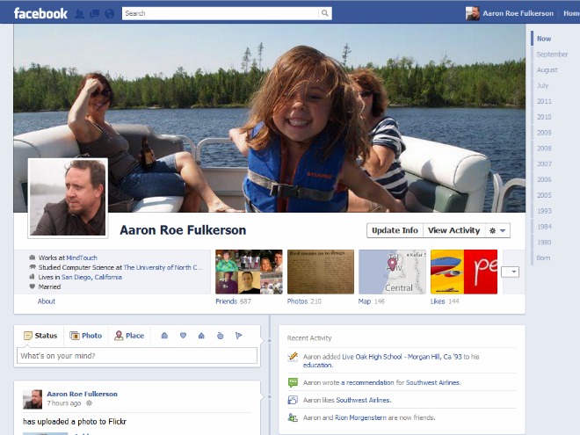
Task: Click the Facebook logo
Action: pos(40,13)
